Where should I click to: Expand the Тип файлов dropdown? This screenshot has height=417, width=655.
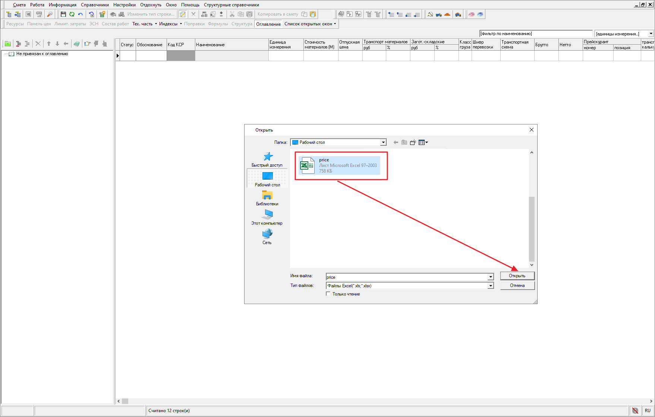click(491, 286)
